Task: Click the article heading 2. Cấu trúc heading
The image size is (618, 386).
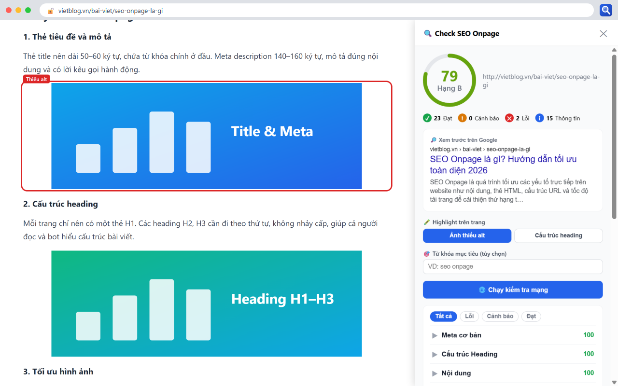Action: point(60,204)
